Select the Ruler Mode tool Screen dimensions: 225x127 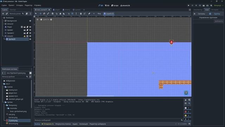(64, 13)
